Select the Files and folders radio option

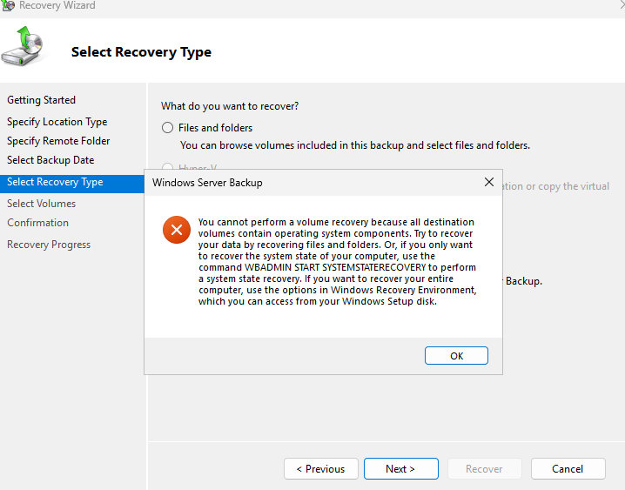(x=167, y=127)
